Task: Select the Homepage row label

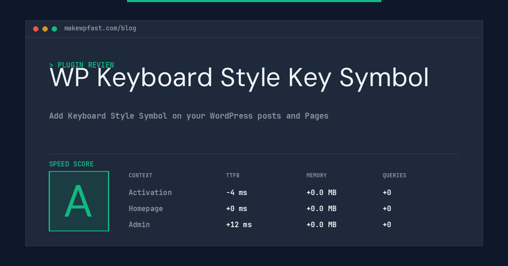Action: coord(146,209)
